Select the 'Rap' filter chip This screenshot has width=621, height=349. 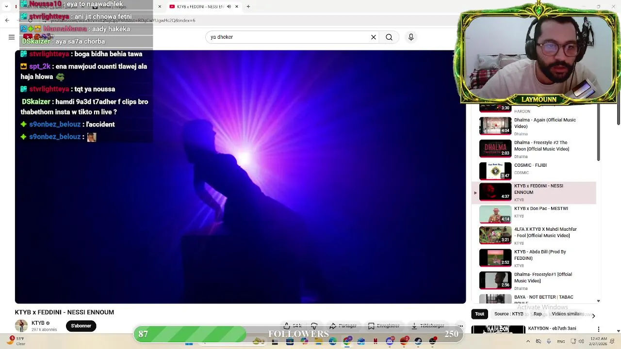coord(538,314)
